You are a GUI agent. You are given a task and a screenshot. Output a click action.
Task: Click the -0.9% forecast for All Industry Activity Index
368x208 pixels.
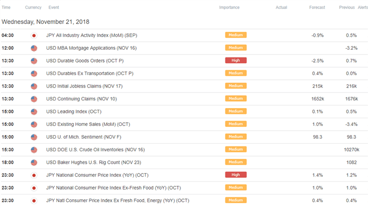(318, 35)
